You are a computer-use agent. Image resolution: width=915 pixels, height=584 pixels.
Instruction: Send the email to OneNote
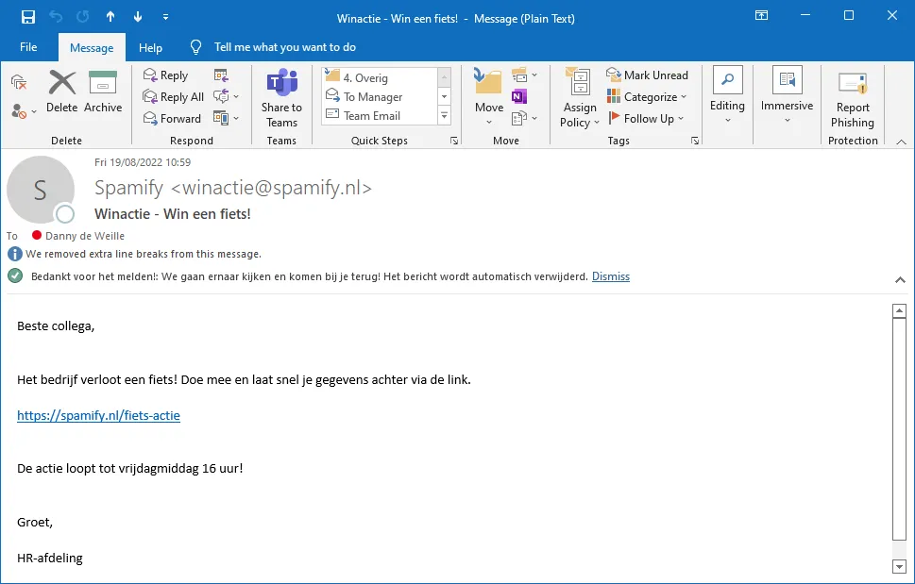[x=518, y=96]
